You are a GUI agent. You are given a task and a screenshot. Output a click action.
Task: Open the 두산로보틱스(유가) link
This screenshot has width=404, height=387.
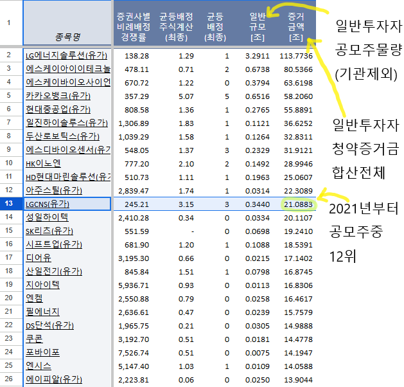point(62,137)
